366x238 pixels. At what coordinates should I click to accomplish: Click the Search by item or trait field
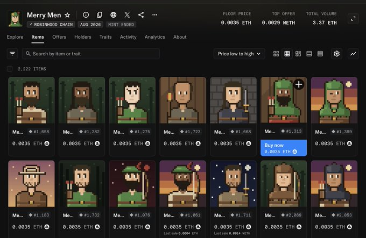pos(91,54)
